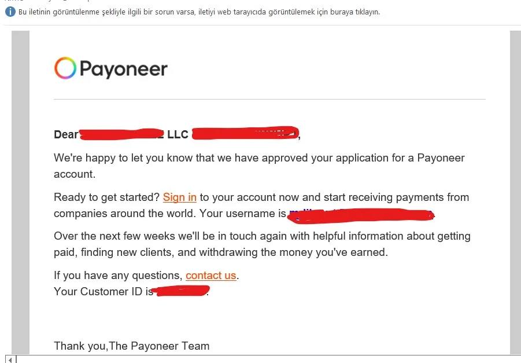Click the horizontal scrollbar left arrow
Screen dimensions: 521x363
(10, 360)
